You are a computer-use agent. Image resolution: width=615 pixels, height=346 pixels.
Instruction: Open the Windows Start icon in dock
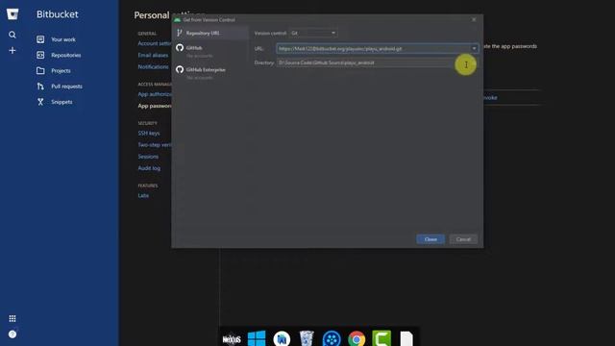[x=257, y=338]
